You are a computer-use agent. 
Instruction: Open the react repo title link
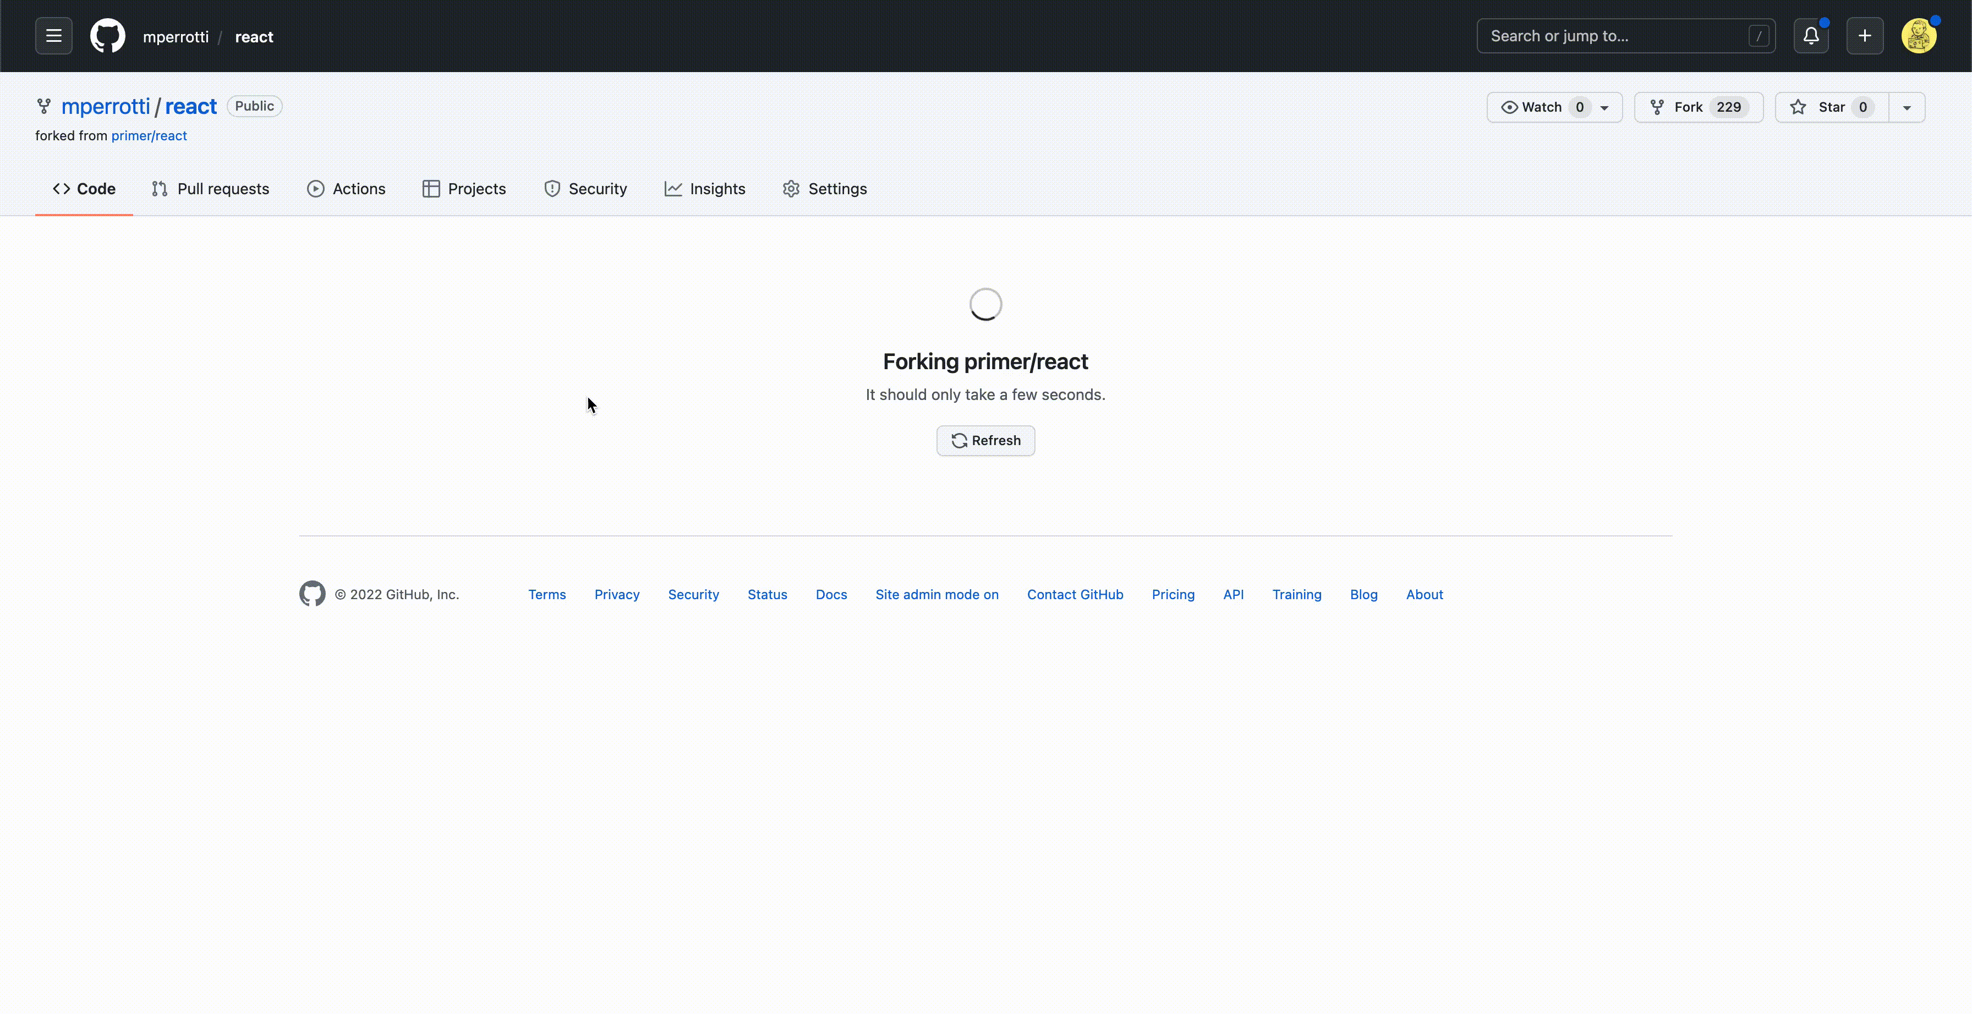pyautogui.click(x=191, y=106)
